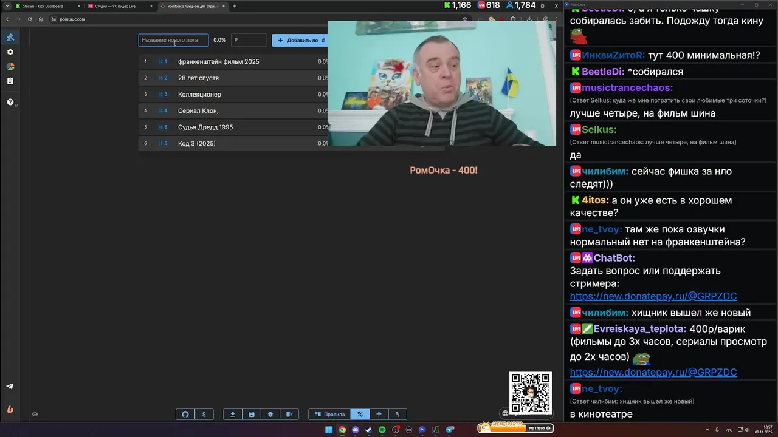Open the GitHub link button
This screenshot has width=778, height=437.
(185, 414)
